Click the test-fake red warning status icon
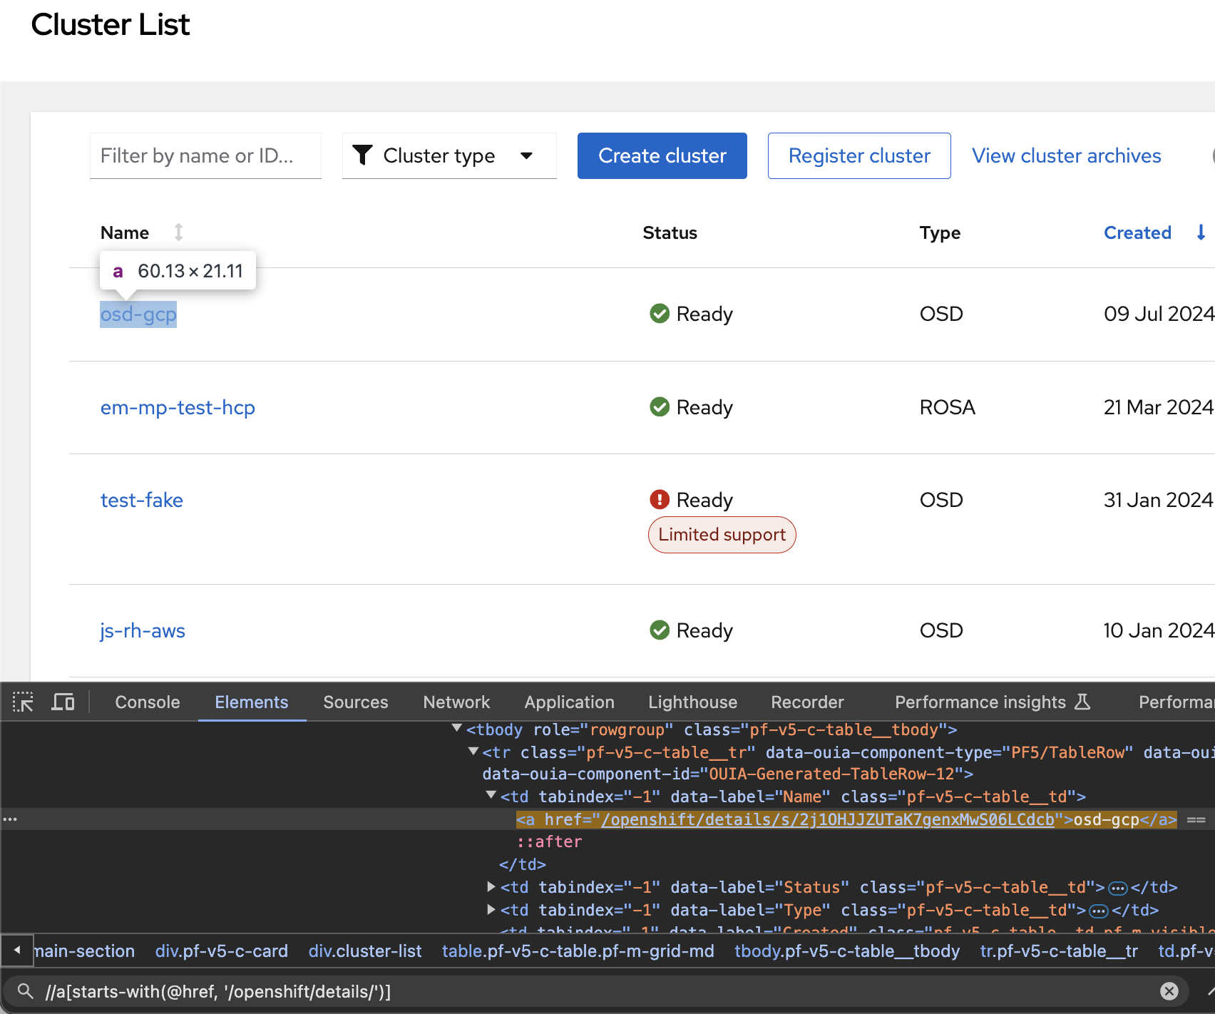This screenshot has width=1215, height=1014. [x=660, y=500]
